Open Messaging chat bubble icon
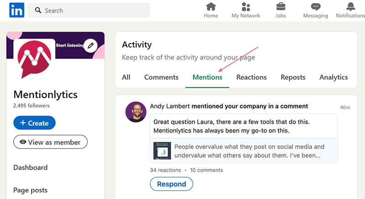 316,6
